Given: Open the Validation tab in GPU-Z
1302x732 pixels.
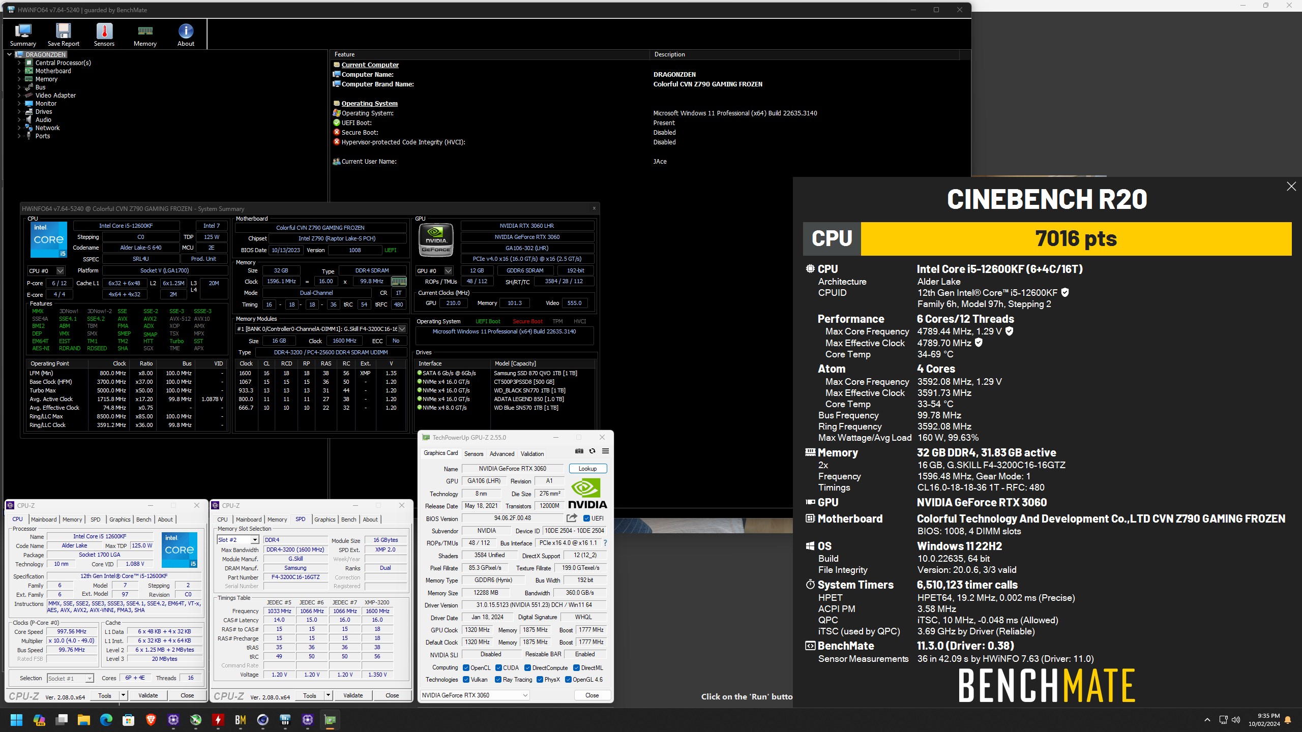Looking at the screenshot, I should (532, 454).
